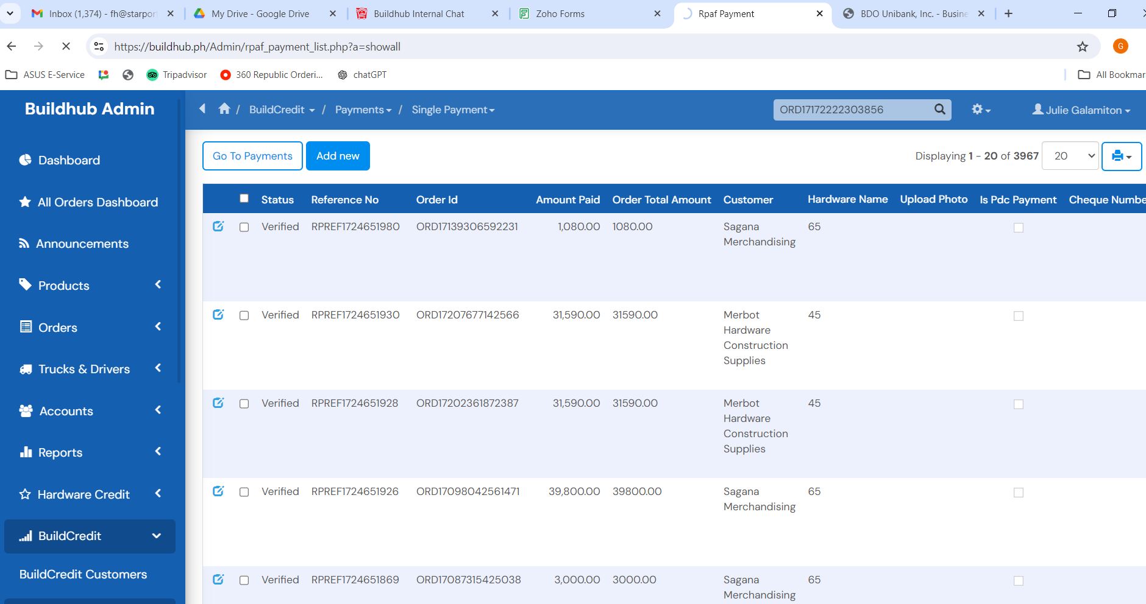Select the checkbox for RPREF1724651930
The width and height of the screenshot is (1146, 604).
(244, 315)
